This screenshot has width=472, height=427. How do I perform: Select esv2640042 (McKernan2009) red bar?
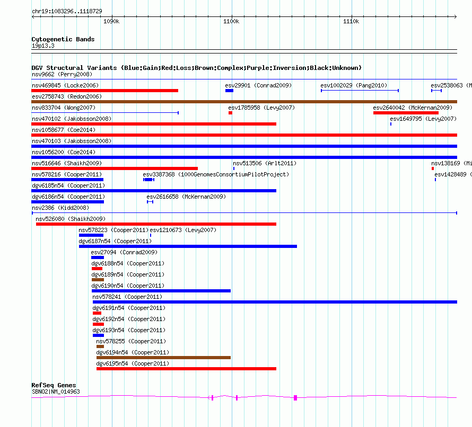point(406,113)
